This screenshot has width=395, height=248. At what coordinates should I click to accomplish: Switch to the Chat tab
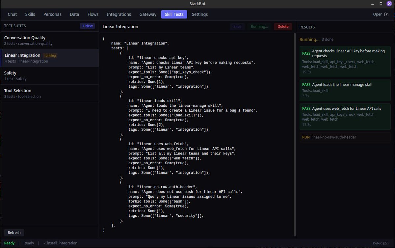coord(13,14)
